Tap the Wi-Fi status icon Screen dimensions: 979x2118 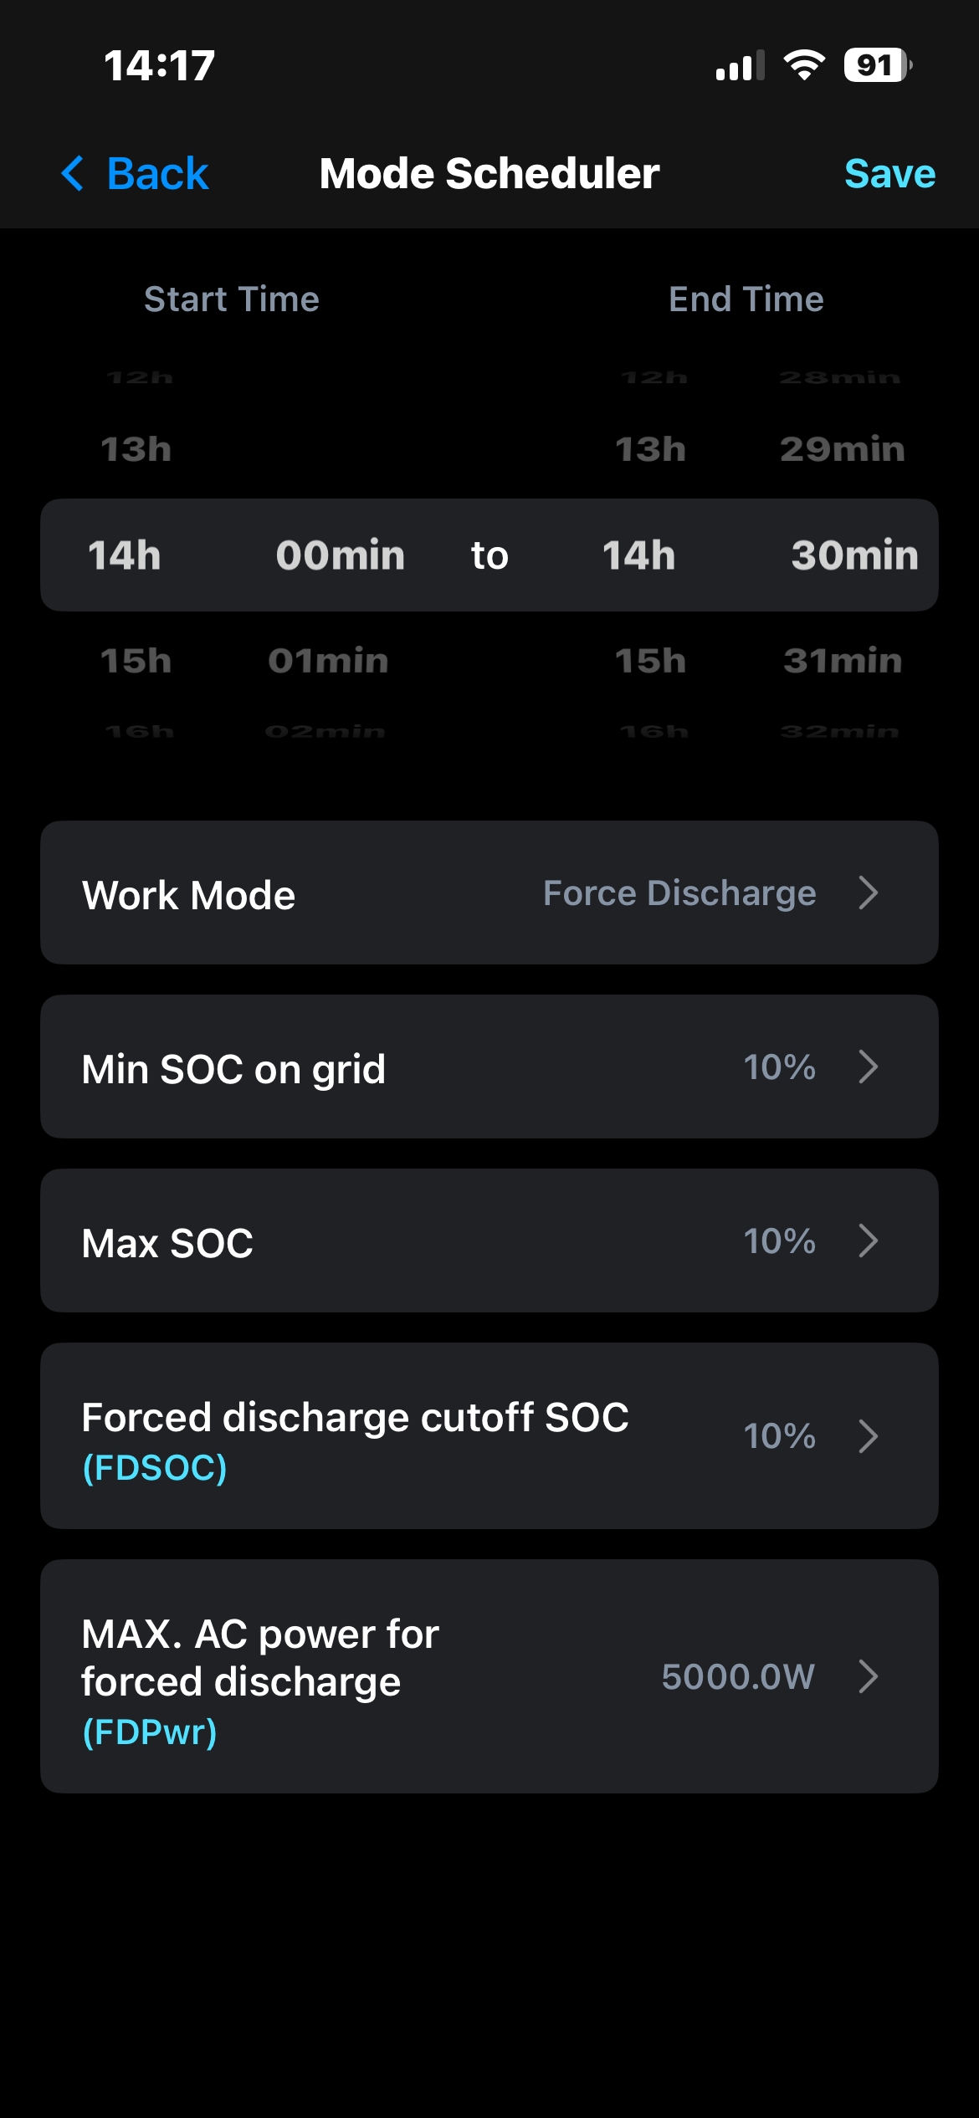click(x=804, y=65)
